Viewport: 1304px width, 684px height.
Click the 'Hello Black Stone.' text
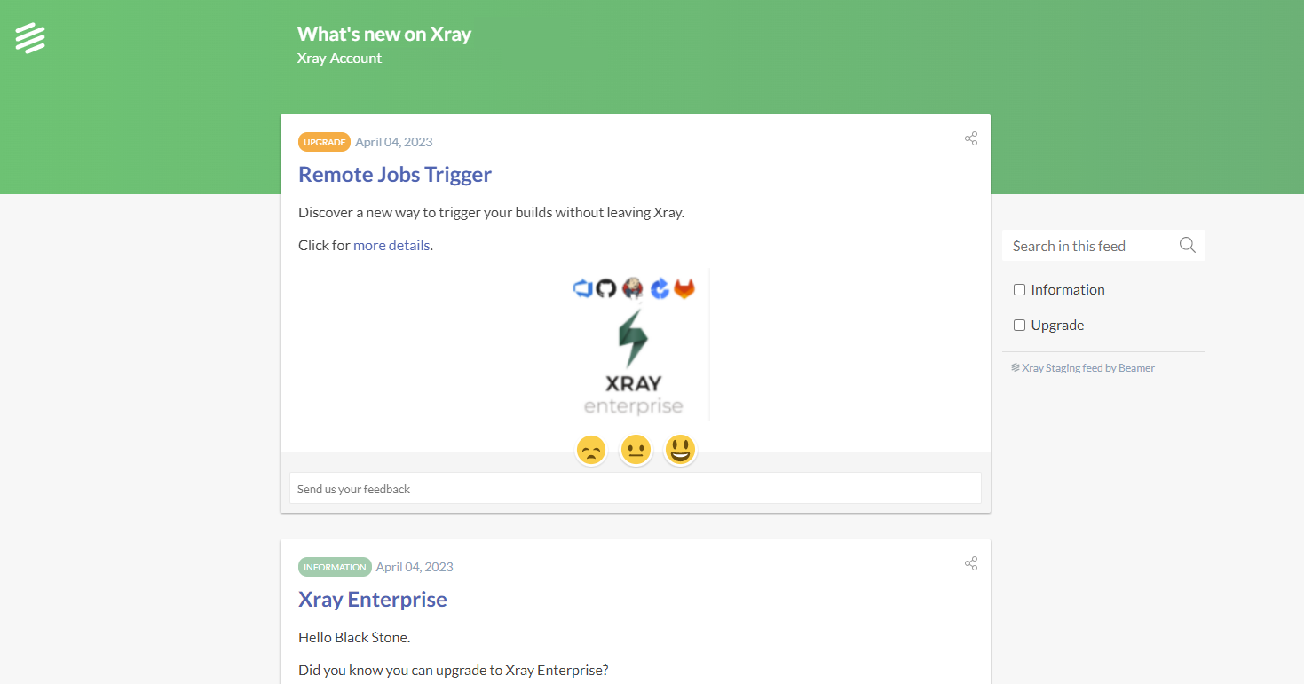point(354,637)
